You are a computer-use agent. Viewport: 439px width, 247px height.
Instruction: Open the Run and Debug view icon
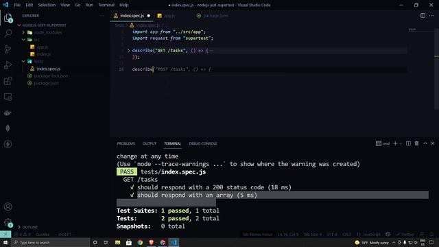point(8,65)
